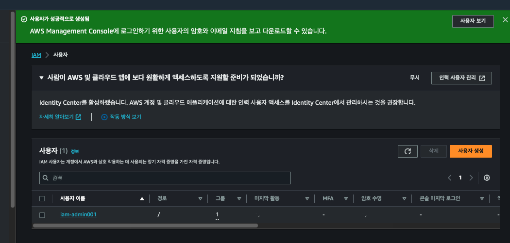Select page number 1

tap(460, 178)
